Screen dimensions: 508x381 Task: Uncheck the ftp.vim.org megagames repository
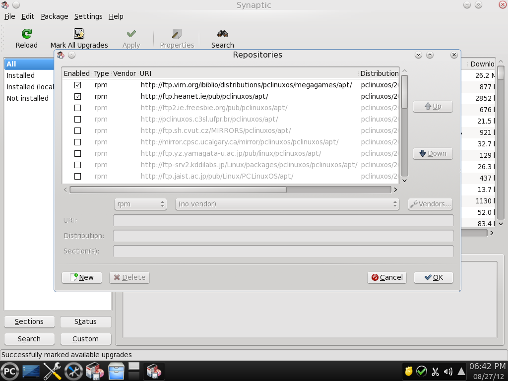click(x=77, y=85)
